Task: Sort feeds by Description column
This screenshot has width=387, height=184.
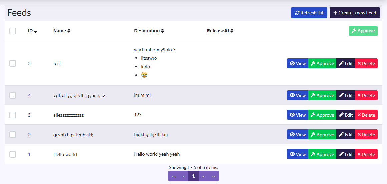Action: [x=149, y=31]
